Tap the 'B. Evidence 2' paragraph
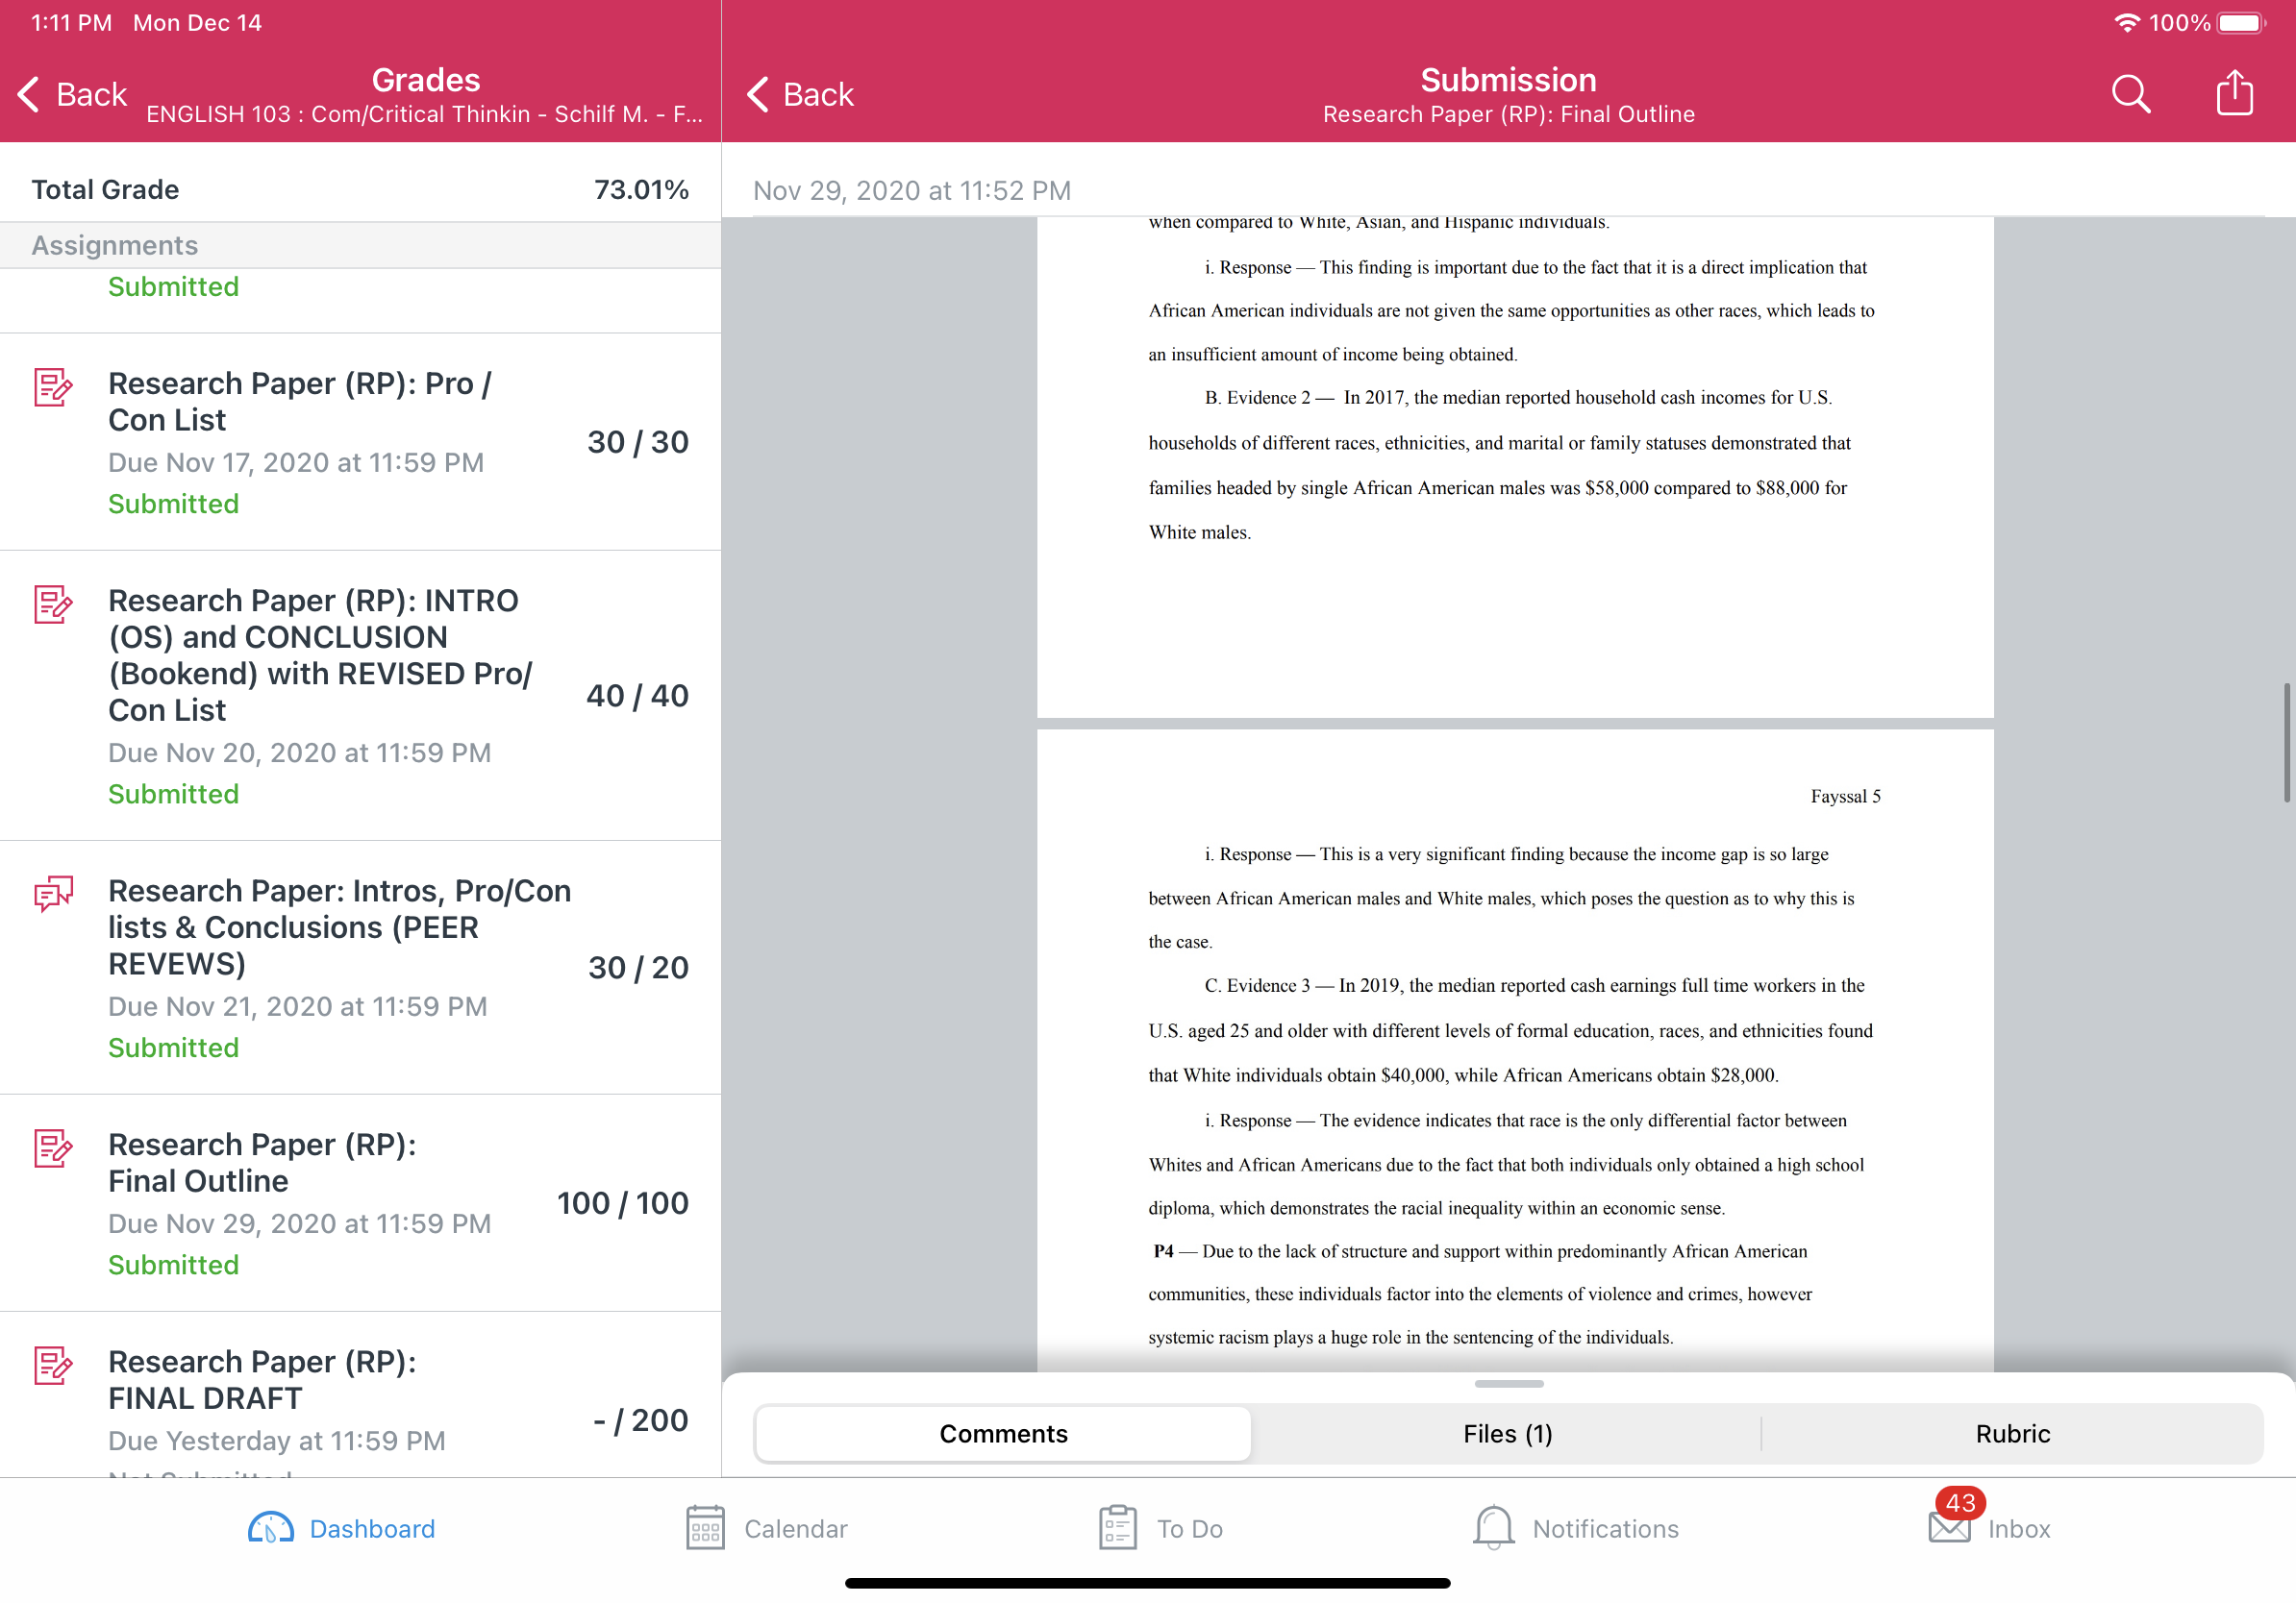Viewport: 2296px width, 1603px height. click(1500, 465)
